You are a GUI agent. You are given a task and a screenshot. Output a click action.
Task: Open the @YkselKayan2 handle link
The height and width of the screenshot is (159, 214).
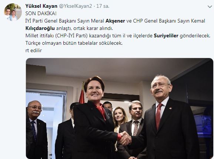click(75, 6)
